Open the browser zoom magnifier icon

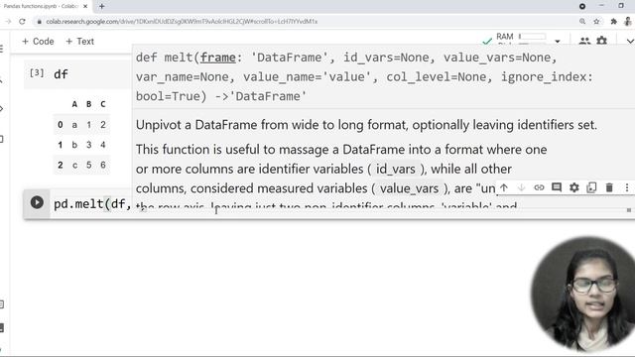coord(582,22)
